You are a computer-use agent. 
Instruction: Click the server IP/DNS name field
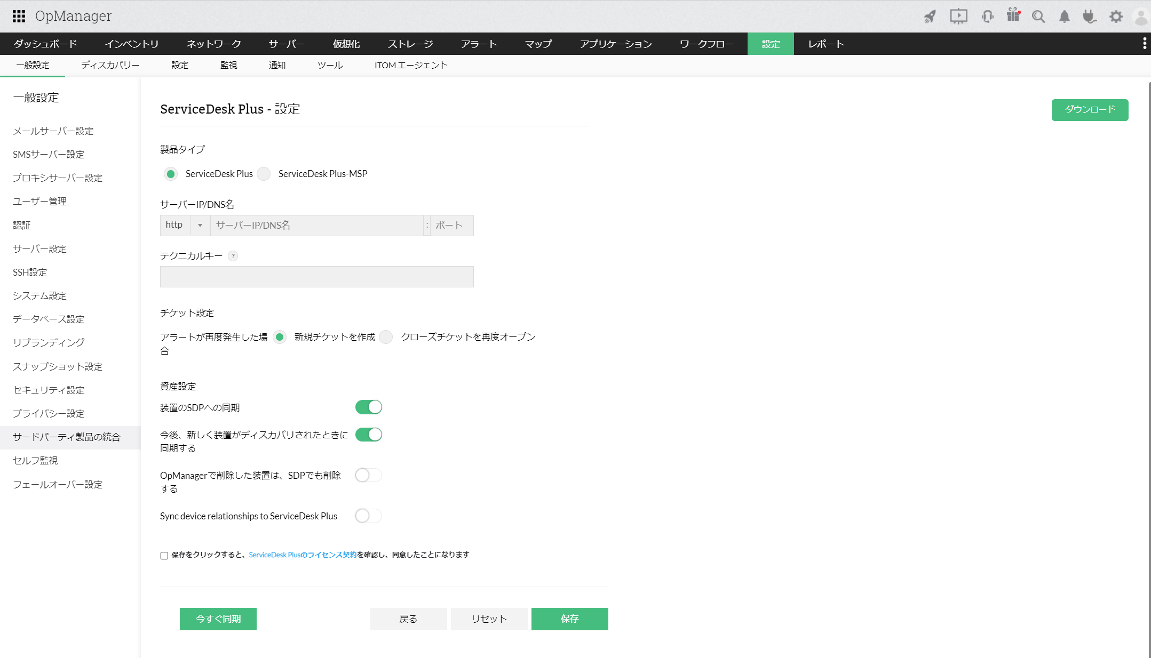tap(316, 226)
